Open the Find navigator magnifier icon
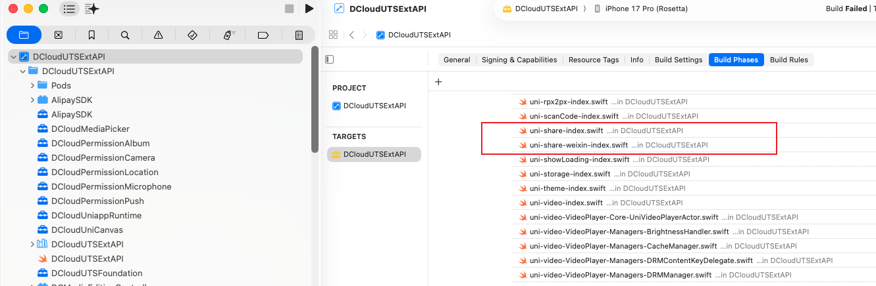The image size is (876, 286). tap(125, 35)
